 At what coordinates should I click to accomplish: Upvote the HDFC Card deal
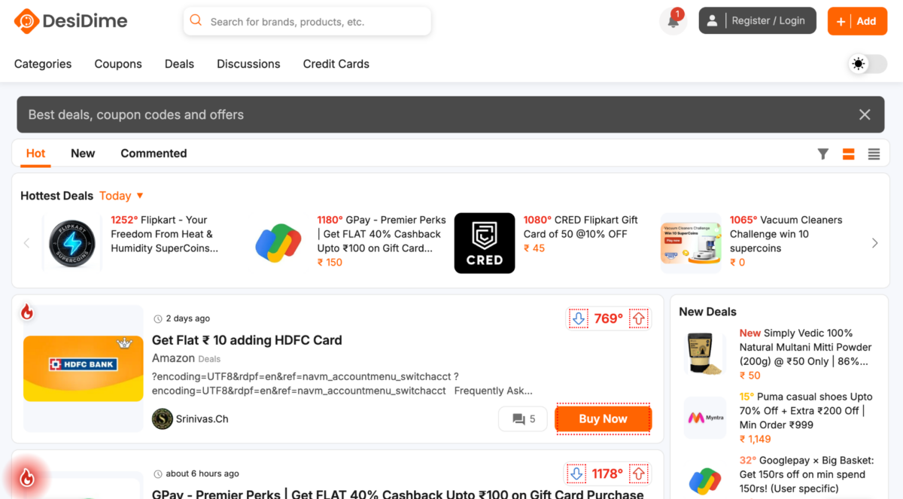639,318
